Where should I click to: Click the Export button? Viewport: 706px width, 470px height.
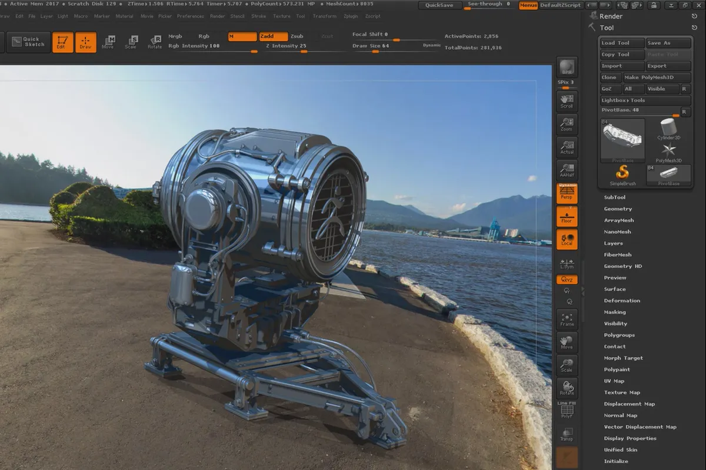coord(668,66)
